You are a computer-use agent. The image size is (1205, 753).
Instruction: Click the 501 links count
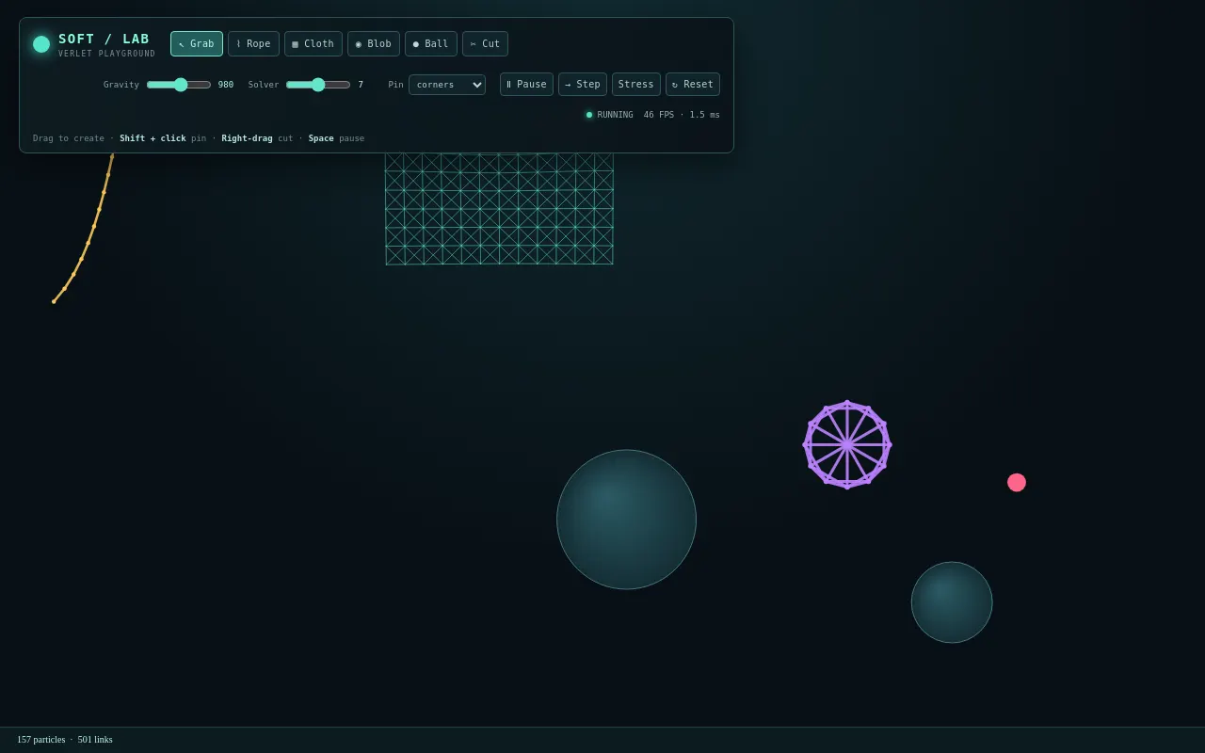tap(95, 740)
